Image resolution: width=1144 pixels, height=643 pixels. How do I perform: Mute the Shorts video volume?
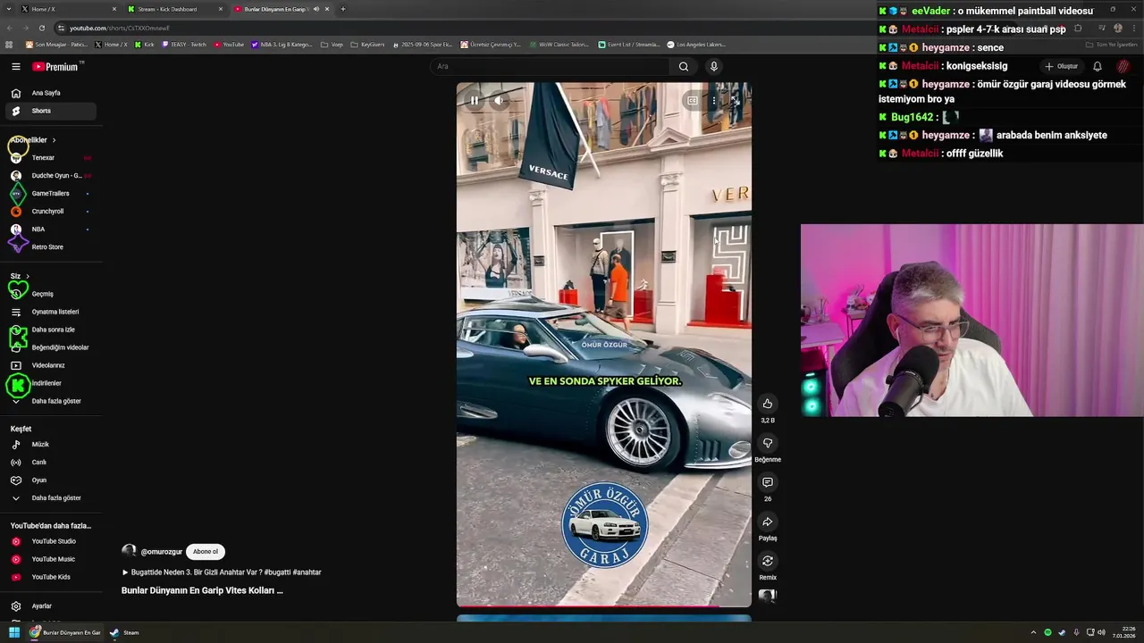[x=500, y=100]
